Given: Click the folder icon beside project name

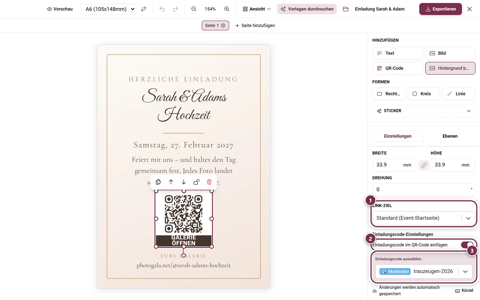Looking at the screenshot, I should click(x=346, y=9).
